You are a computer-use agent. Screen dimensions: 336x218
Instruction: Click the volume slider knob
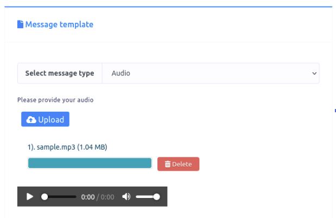coord(157,197)
